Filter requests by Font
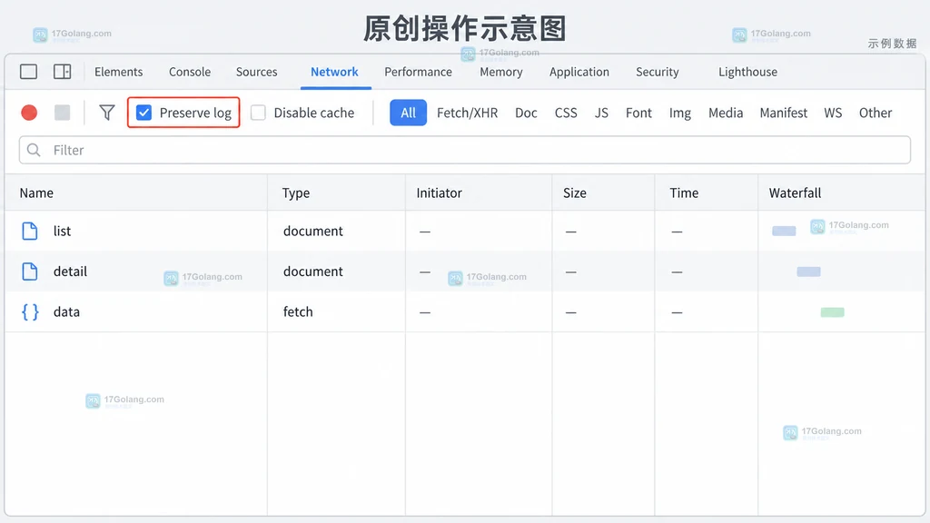 638,113
